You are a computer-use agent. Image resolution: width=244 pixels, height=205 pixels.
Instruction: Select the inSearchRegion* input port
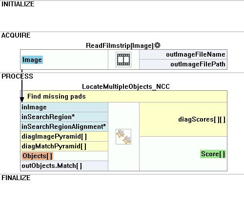pyautogui.click(x=64, y=117)
